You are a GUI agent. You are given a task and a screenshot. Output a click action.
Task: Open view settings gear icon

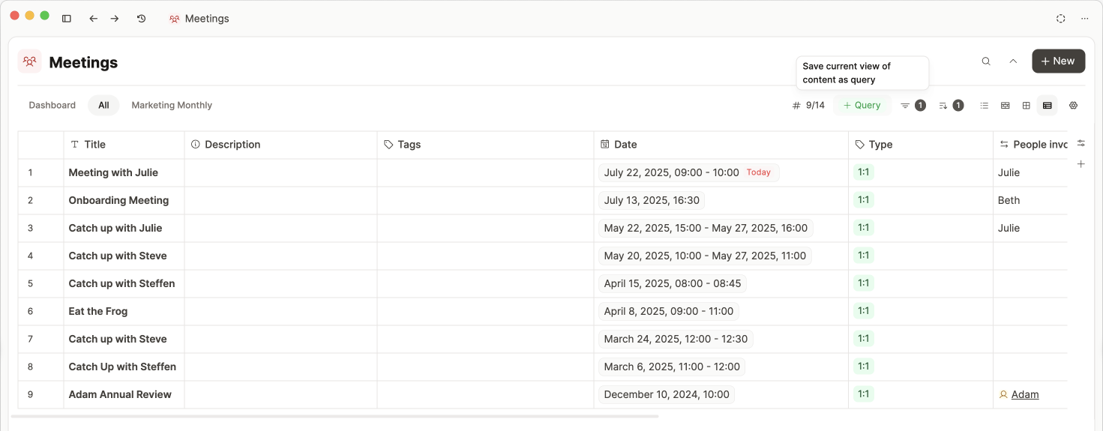[1073, 106]
